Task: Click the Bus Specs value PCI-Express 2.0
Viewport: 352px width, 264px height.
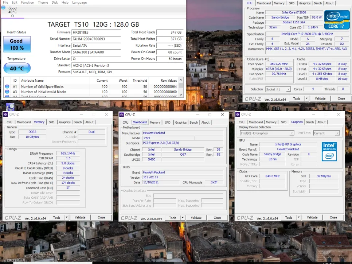Action: pyautogui.click(x=183, y=143)
